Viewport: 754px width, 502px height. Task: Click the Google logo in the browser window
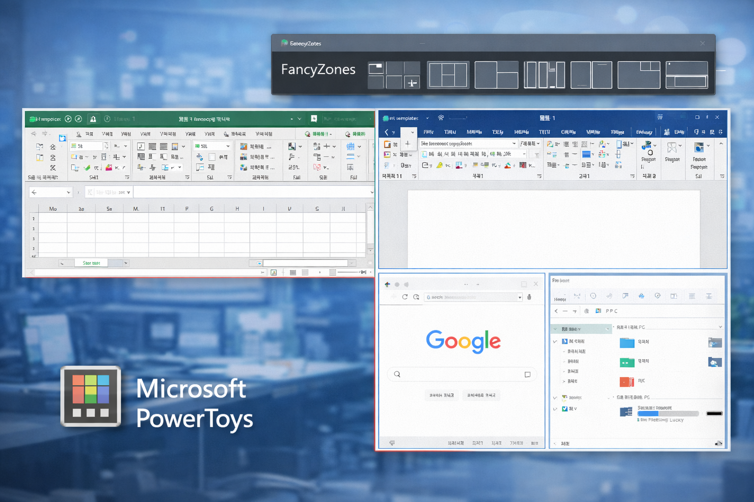click(x=463, y=341)
